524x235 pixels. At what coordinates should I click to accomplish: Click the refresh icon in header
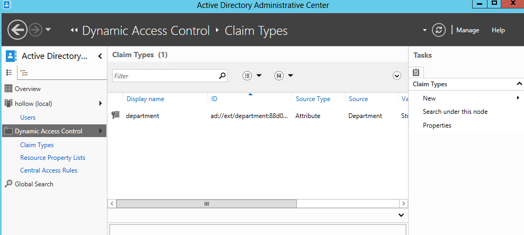439,30
